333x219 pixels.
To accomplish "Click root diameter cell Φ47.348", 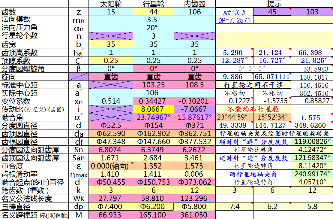I will coord(111,141).
